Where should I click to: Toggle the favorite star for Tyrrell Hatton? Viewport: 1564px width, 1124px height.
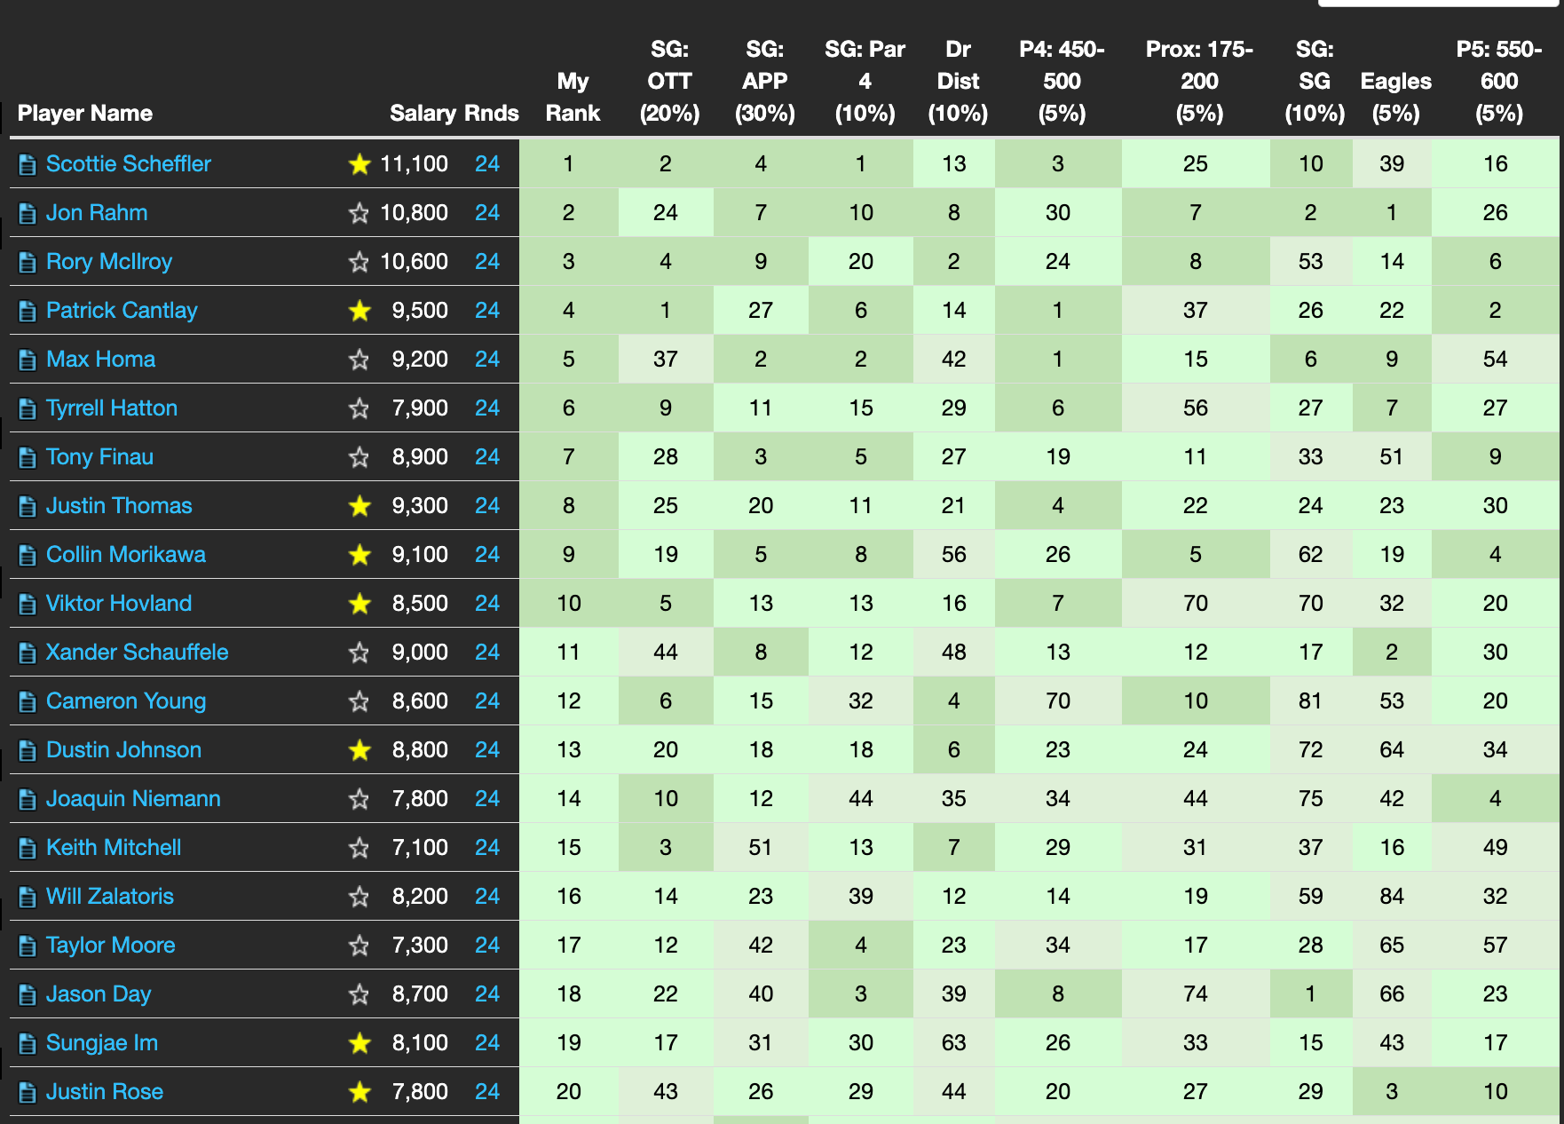359,408
